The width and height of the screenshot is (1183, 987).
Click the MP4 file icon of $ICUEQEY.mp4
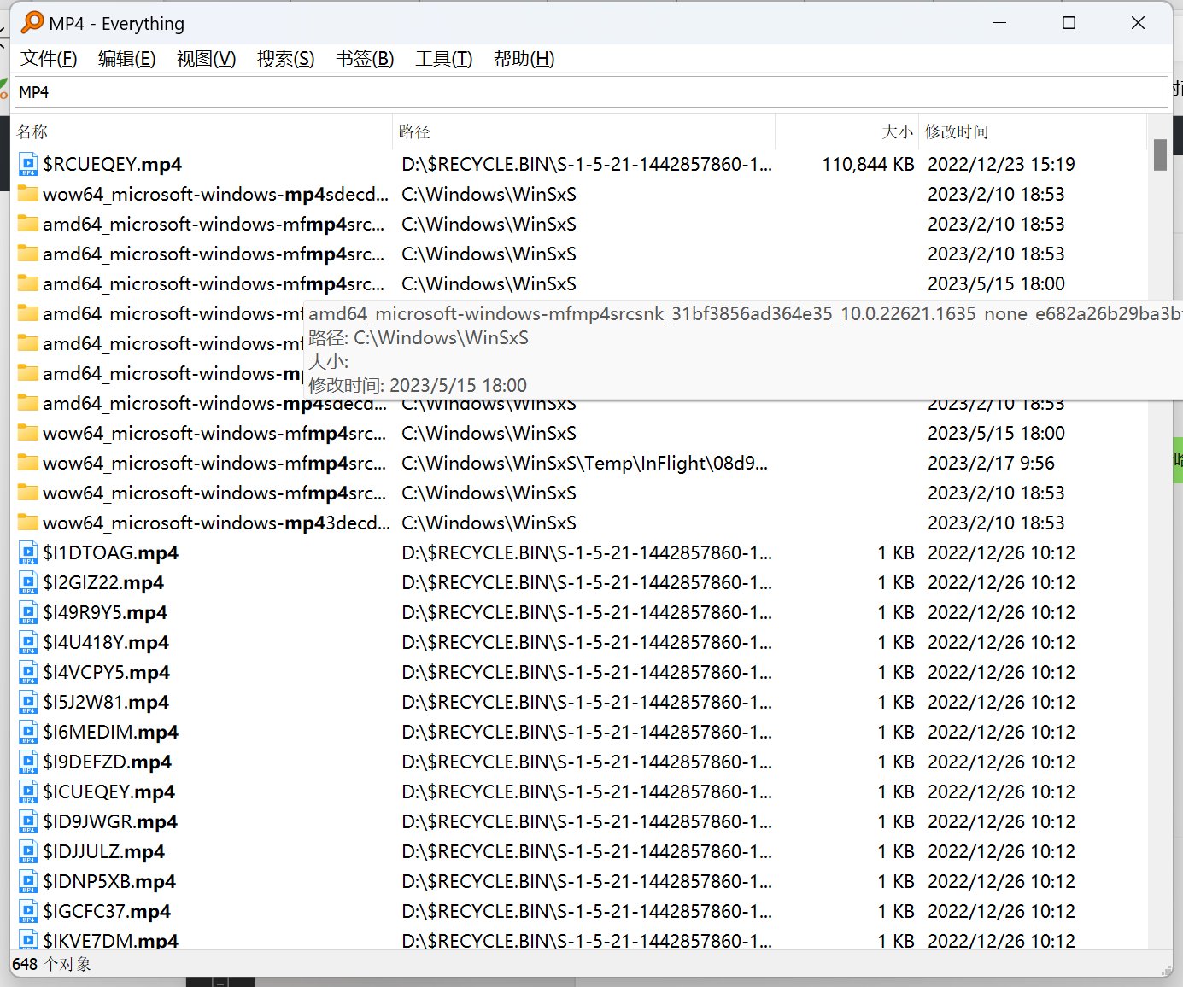tap(28, 791)
